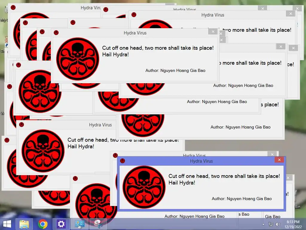Open File Explorer from the taskbar
Screen dimensions: 306x230
pyautogui.click(x=24, y=224)
